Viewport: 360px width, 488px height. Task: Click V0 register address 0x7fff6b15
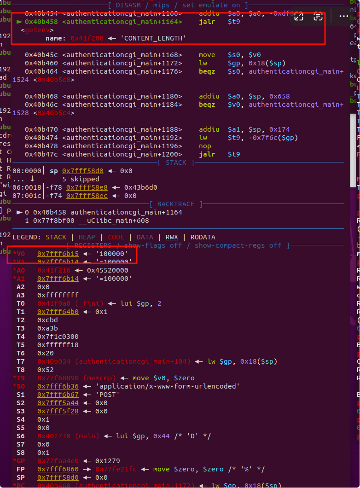[58, 254]
